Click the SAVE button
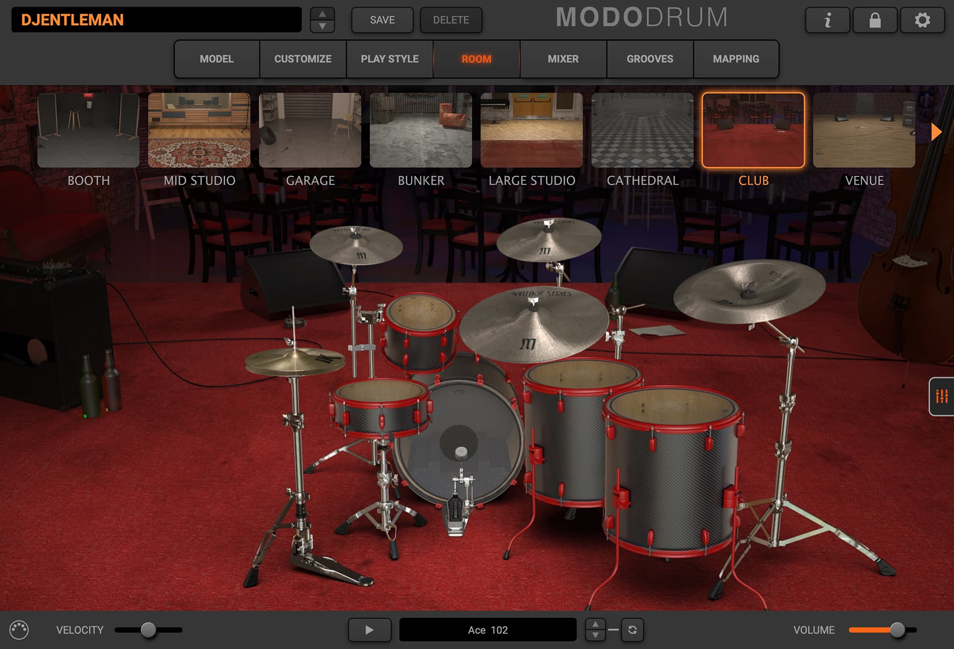This screenshot has width=954, height=649. point(382,20)
